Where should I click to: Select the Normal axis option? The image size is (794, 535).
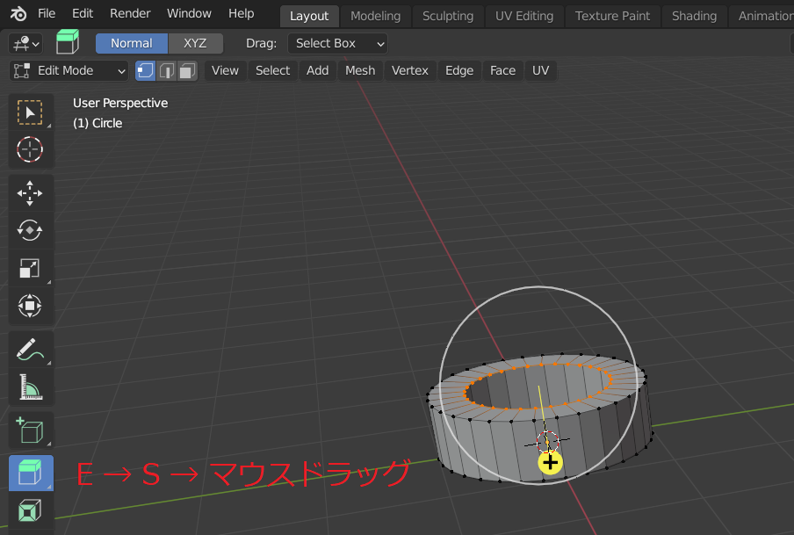(x=132, y=44)
